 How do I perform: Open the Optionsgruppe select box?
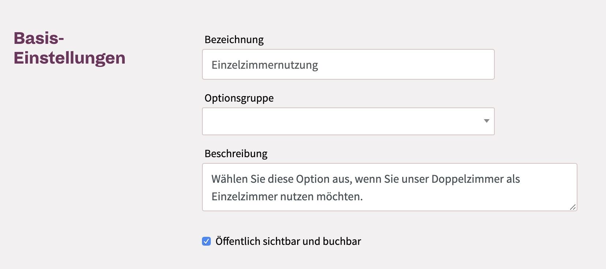(348, 121)
